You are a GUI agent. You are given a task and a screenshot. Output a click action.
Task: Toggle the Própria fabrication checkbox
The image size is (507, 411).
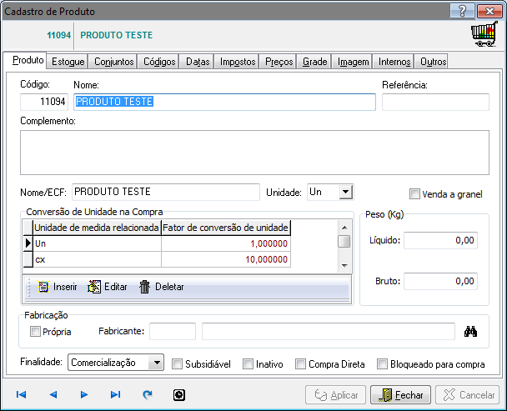35,332
